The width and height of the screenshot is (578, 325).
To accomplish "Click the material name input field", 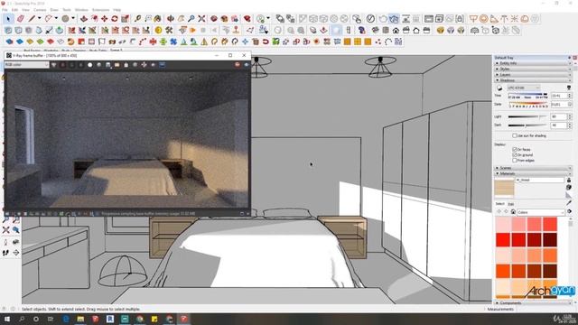I will click(540, 180).
